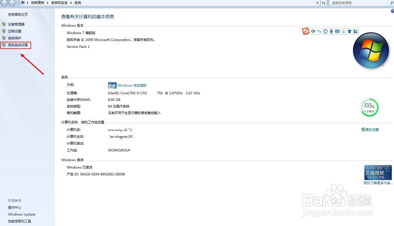
Task: Click the microphone voice input icon
Action: 331,31
